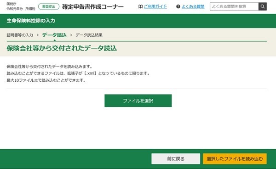
Task: Click text 令和元年分 所得税
Action: [x=21, y=9]
